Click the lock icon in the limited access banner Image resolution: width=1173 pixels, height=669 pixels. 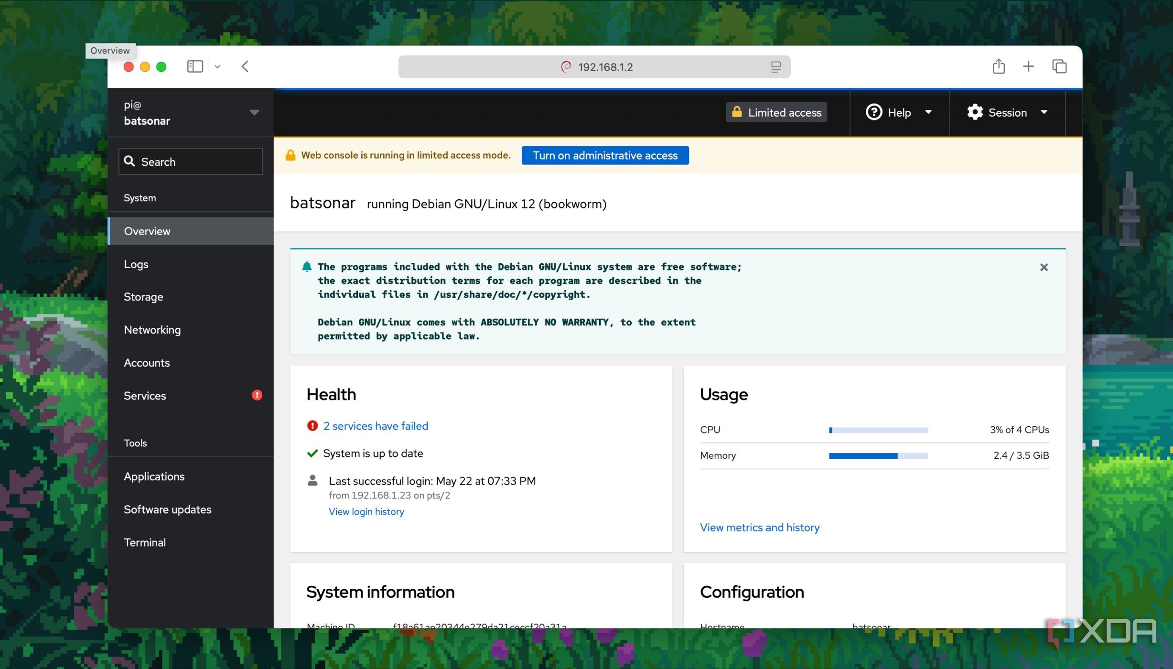coord(291,155)
